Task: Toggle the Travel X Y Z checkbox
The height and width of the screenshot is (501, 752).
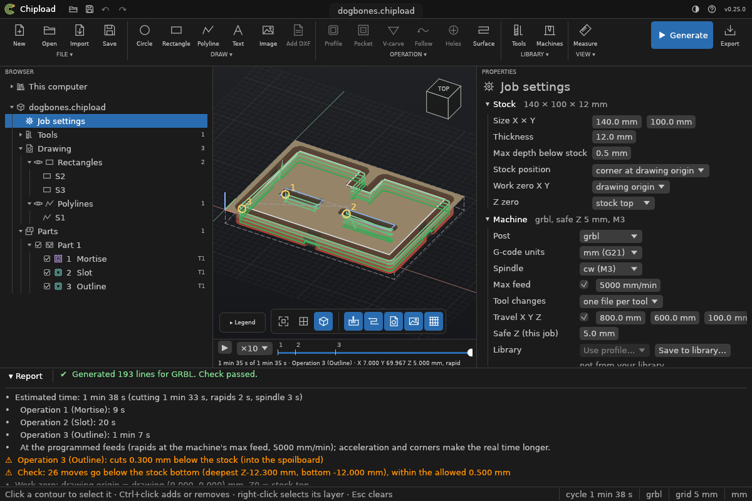Action: point(584,317)
